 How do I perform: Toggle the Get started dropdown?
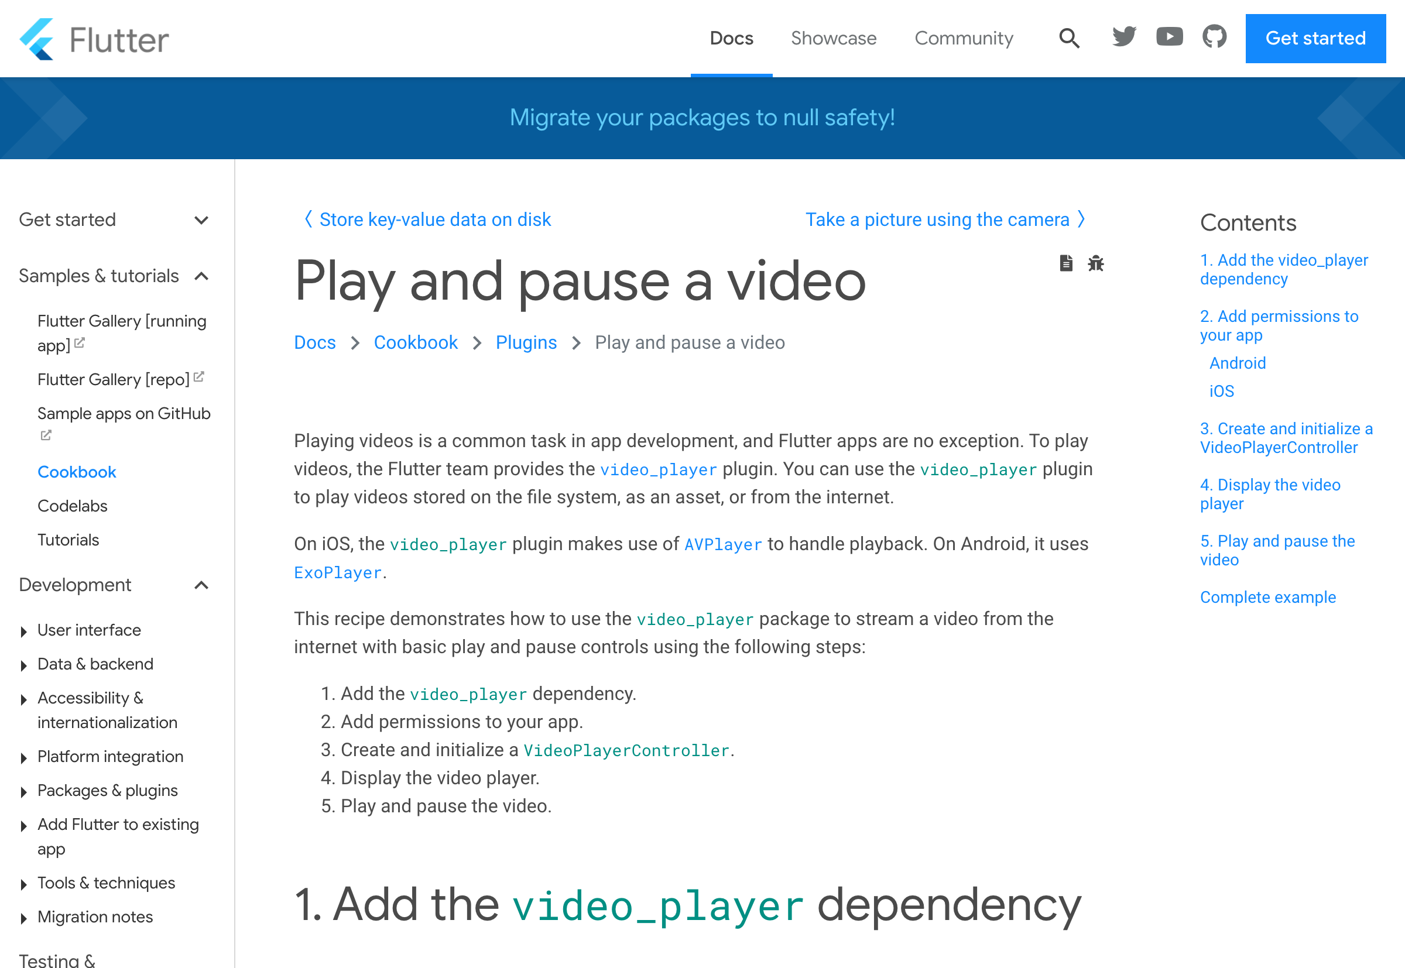pos(201,220)
